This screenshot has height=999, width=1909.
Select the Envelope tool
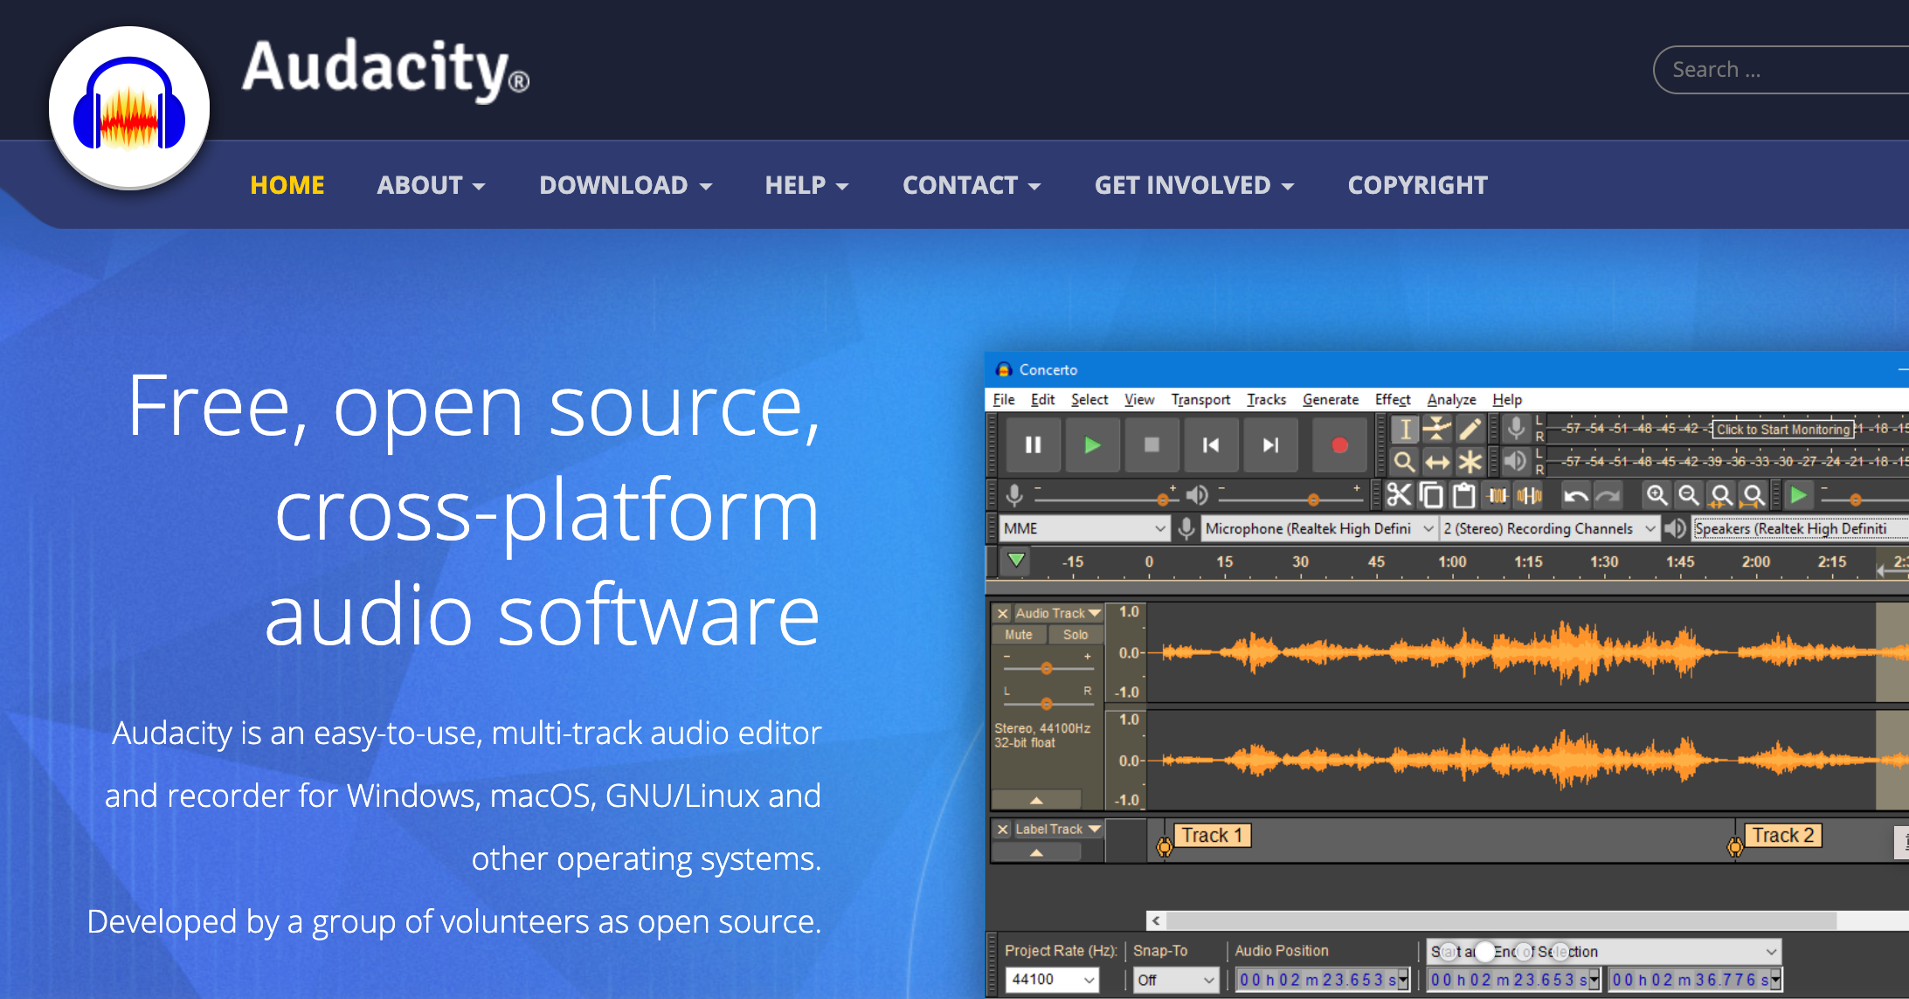click(1437, 430)
